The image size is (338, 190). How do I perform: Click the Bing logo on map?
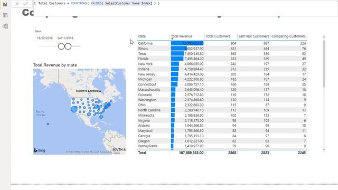click(x=40, y=150)
